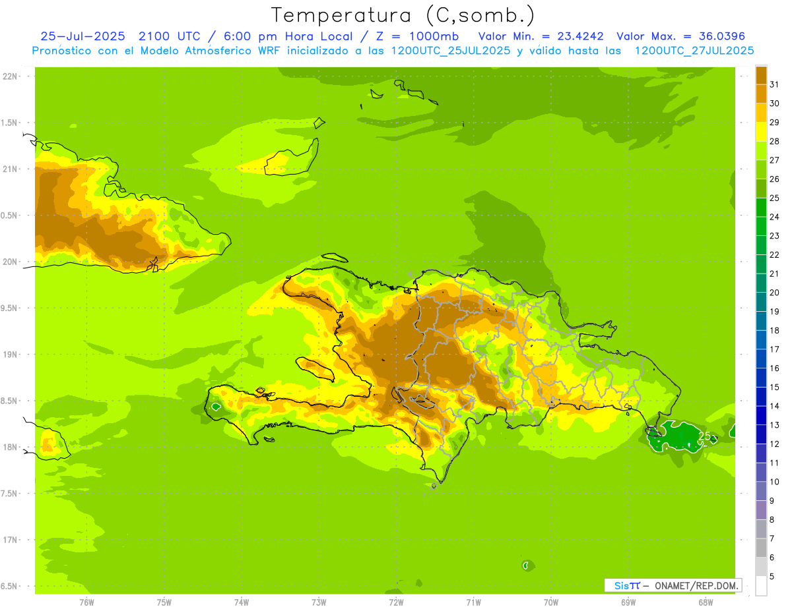Click the valid-until time "1200UTC_27JUL2025"
This screenshot has width=792, height=611.
coord(694,50)
